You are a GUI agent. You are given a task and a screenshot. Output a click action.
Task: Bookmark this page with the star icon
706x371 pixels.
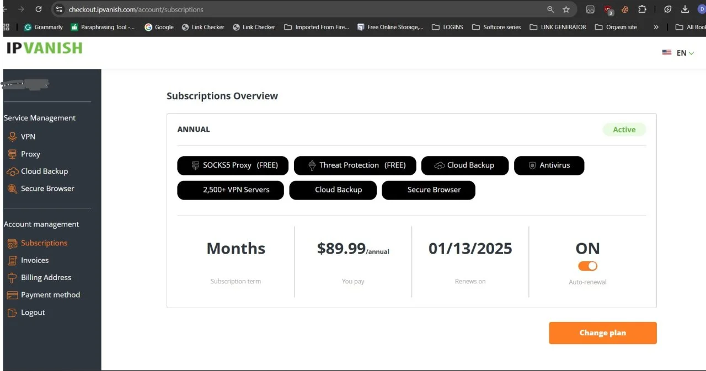tap(566, 9)
